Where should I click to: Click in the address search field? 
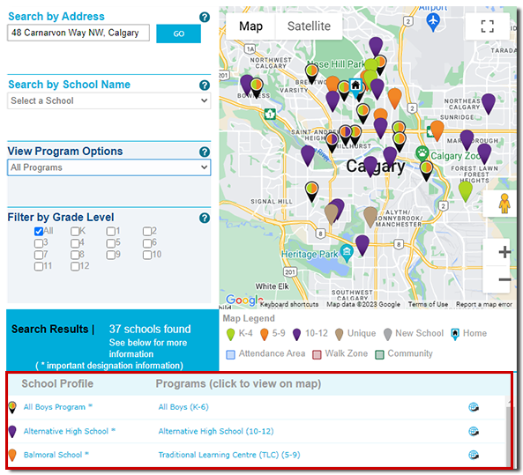[x=78, y=33]
